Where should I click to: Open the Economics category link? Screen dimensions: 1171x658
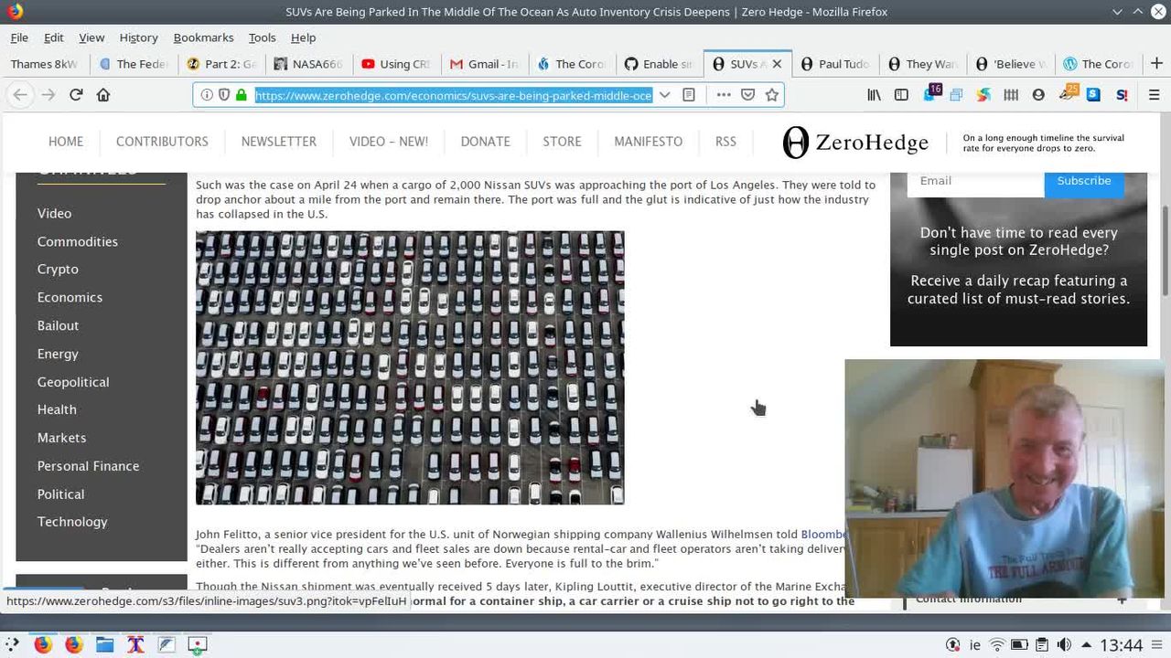pos(70,297)
